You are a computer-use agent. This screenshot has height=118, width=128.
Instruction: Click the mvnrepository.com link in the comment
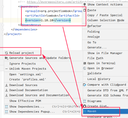[54, 2]
